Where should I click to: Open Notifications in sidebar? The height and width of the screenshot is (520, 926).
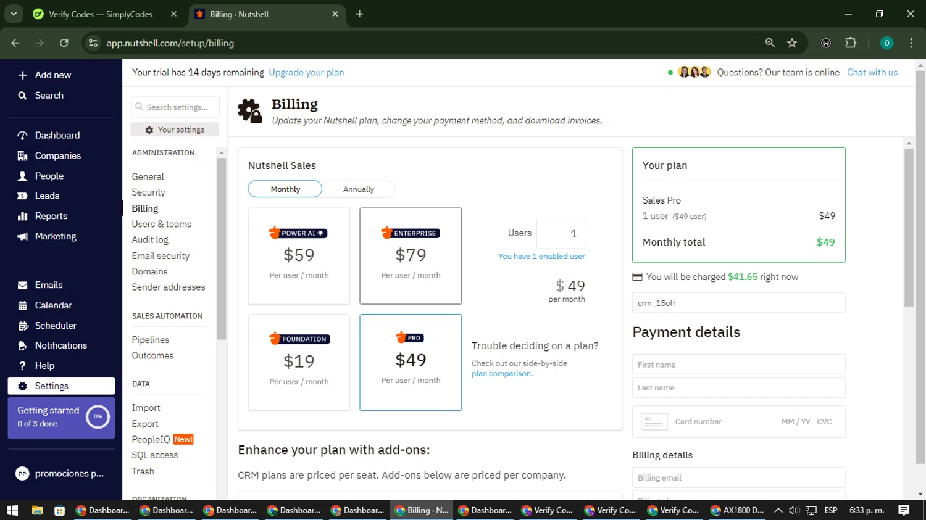point(60,345)
